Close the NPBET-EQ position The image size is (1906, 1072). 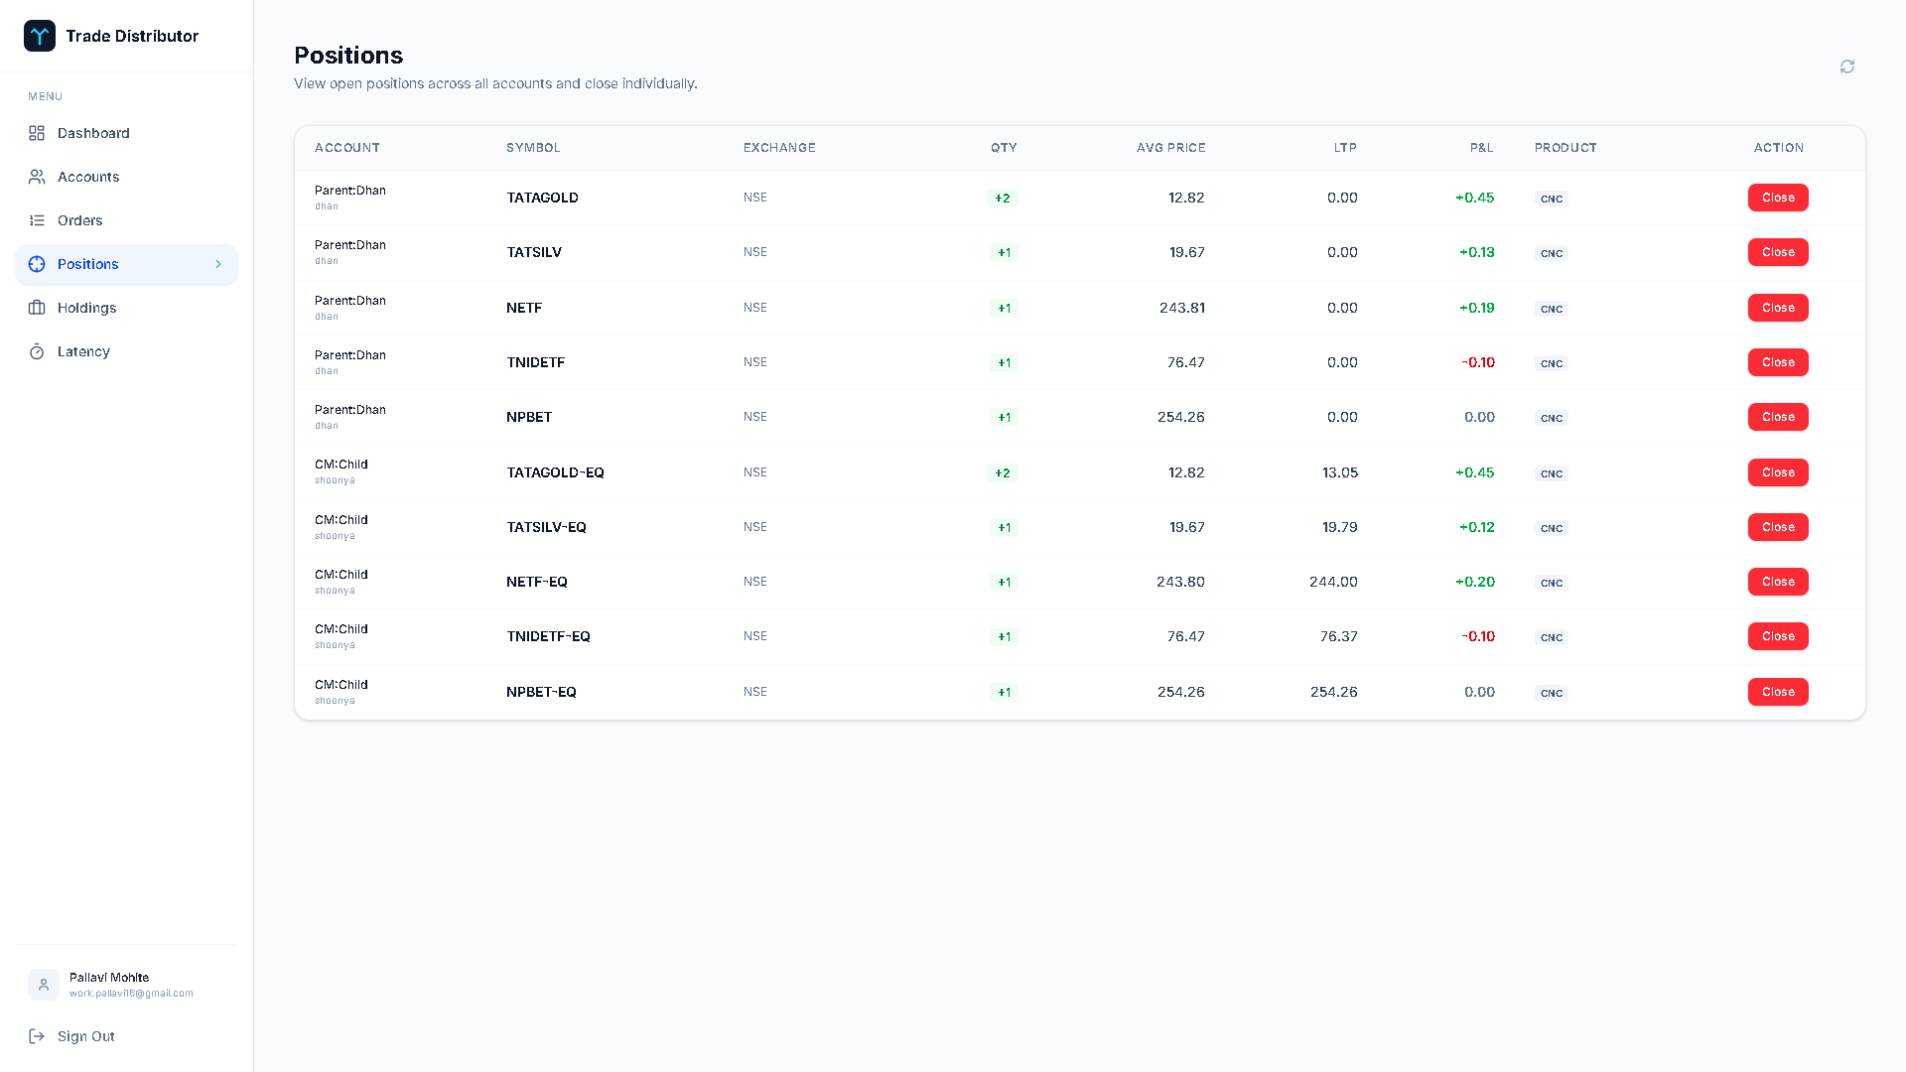1778,692
